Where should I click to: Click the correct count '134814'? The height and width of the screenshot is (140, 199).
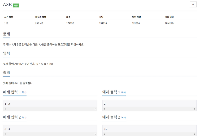click(x=103, y=23)
